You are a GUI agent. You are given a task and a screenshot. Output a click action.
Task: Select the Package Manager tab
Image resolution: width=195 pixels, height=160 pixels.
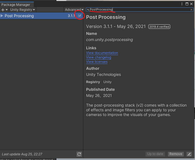point(17,5)
